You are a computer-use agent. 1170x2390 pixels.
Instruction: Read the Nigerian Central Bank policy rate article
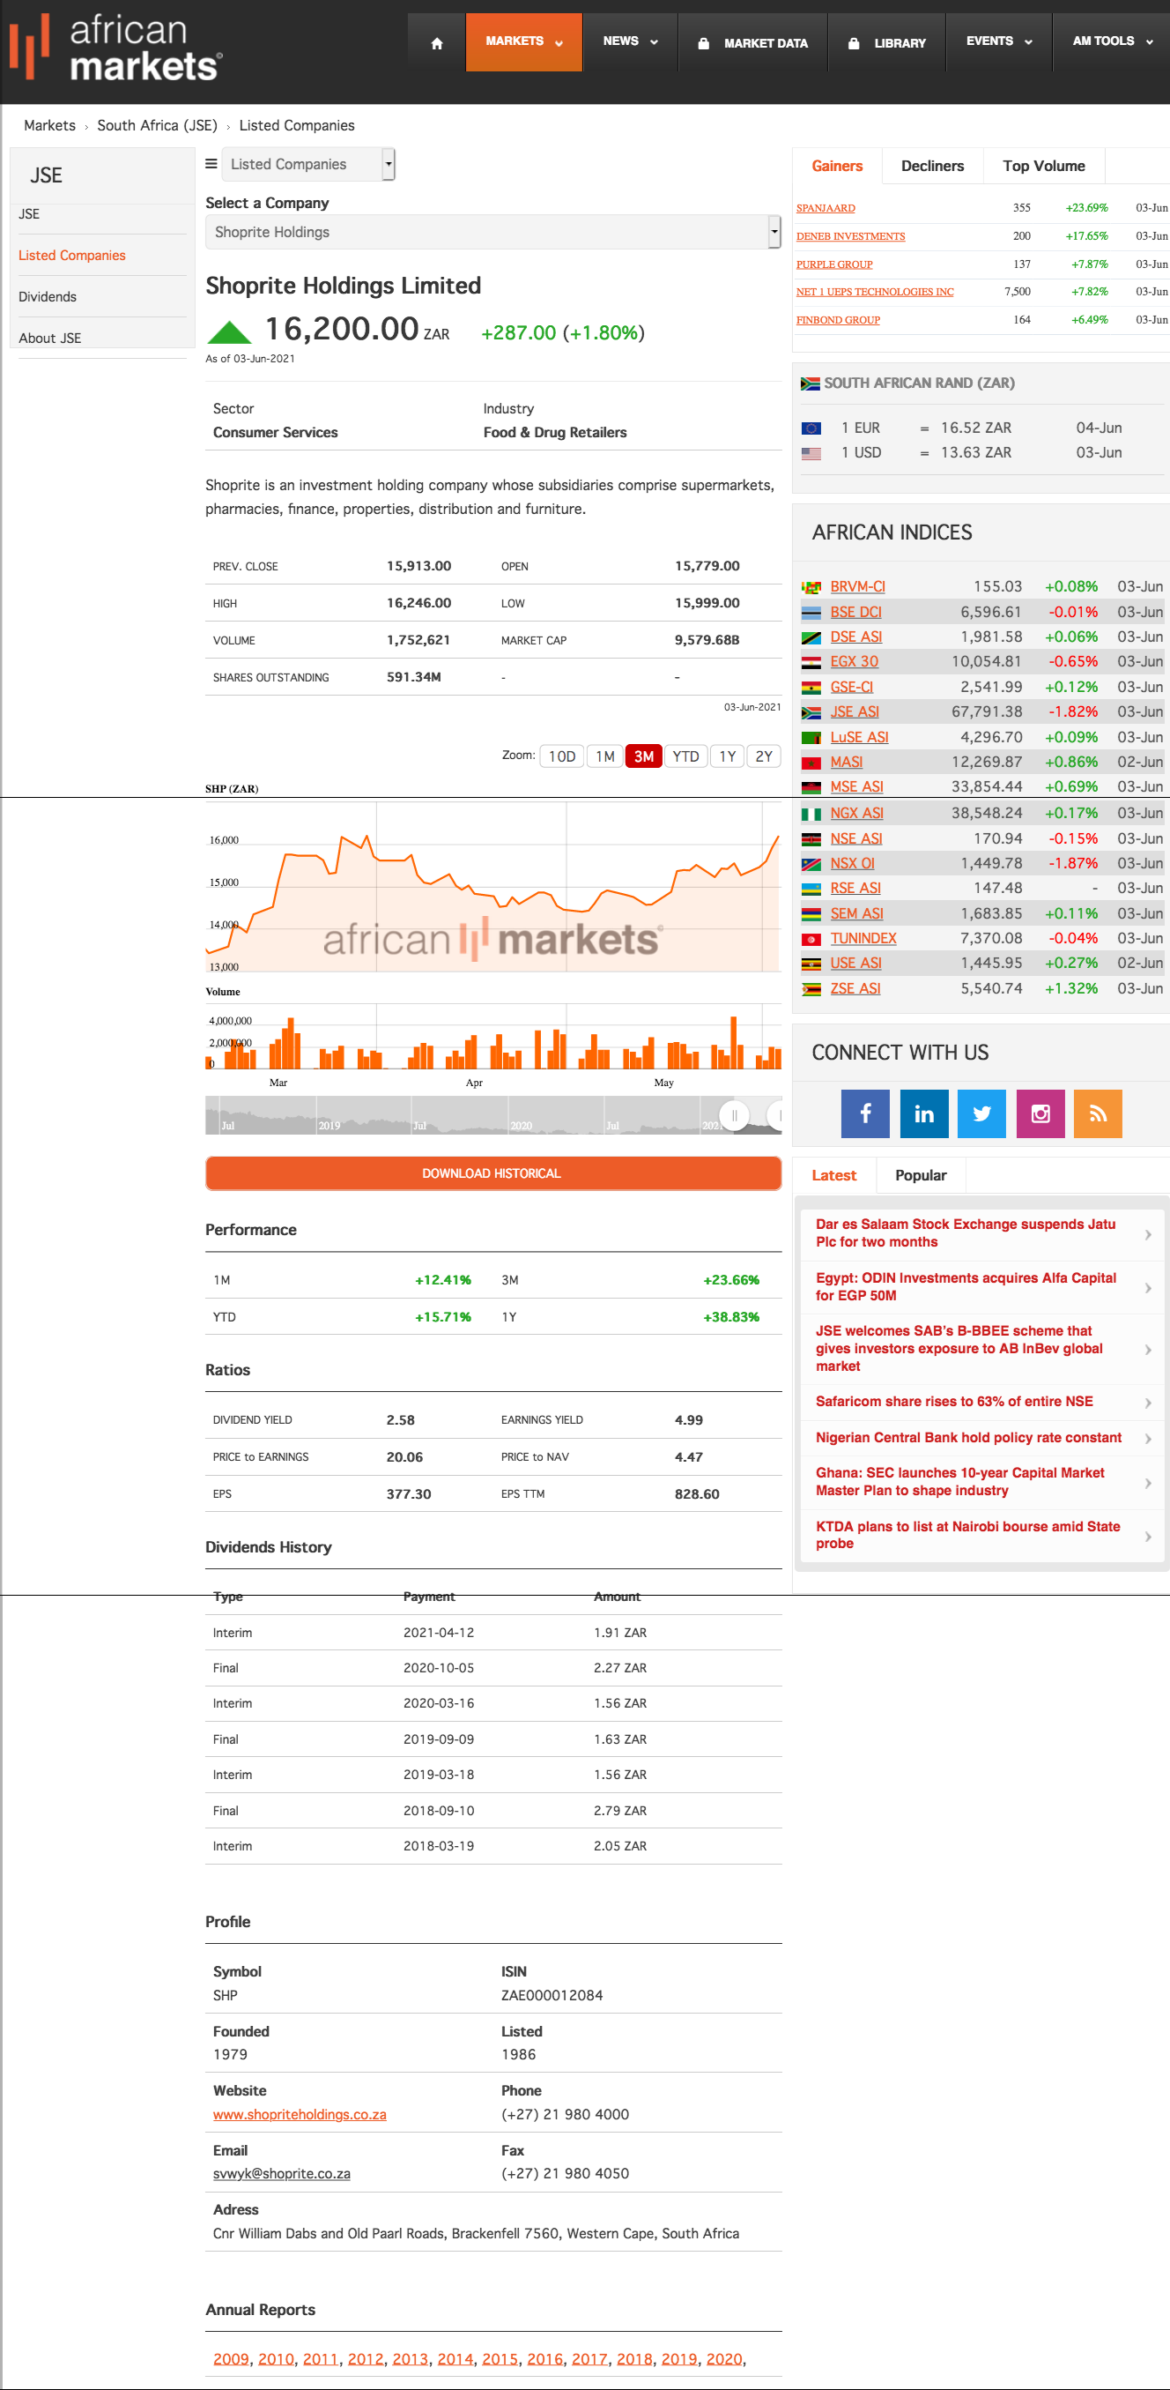[x=969, y=1438]
